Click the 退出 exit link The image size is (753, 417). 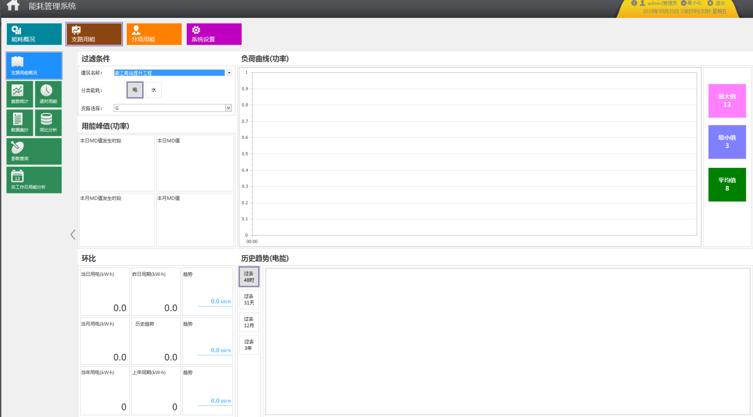pyautogui.click(x=716, y=3)
